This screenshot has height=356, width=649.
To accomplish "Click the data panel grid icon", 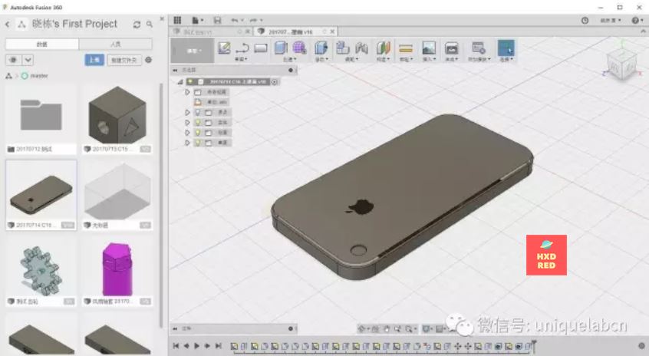I will 177,19.
